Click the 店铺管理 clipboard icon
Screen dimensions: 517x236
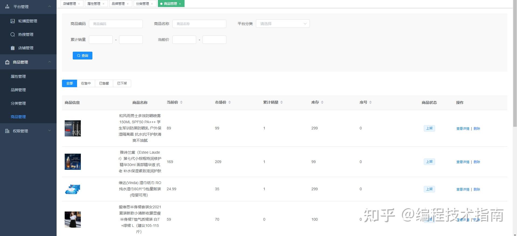13,48
